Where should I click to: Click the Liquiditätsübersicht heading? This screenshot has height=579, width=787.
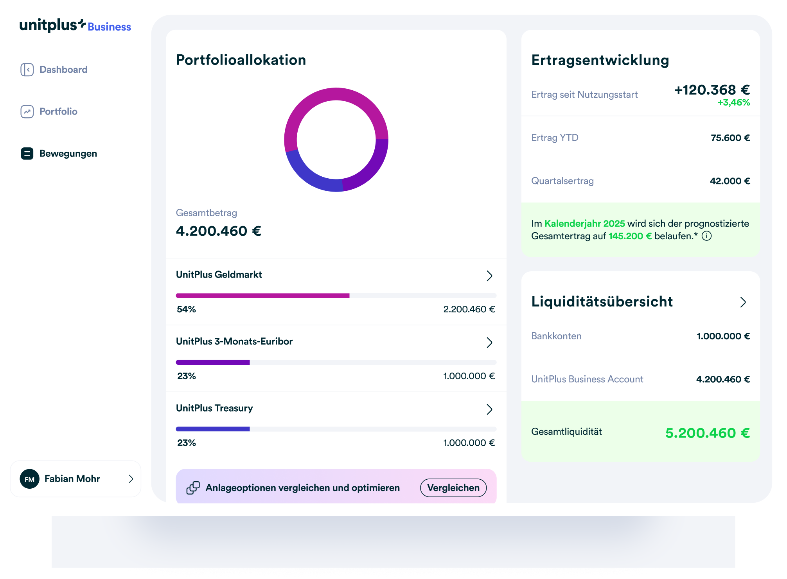pyautogui.click(x=602, y=302)
